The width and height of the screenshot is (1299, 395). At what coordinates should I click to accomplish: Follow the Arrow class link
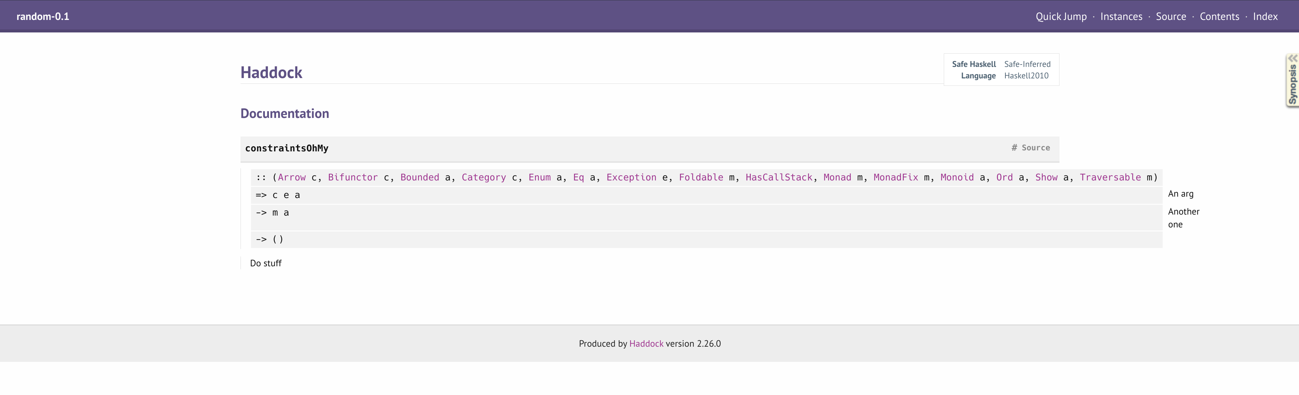coord(292,177)
